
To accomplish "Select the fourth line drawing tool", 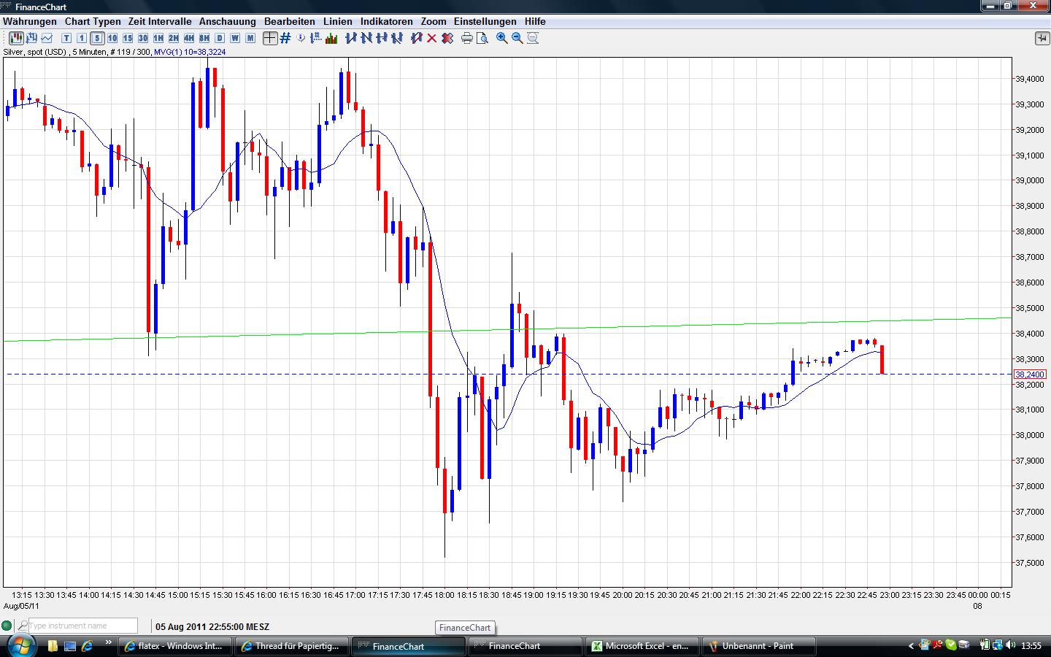I will coord(397,38).
